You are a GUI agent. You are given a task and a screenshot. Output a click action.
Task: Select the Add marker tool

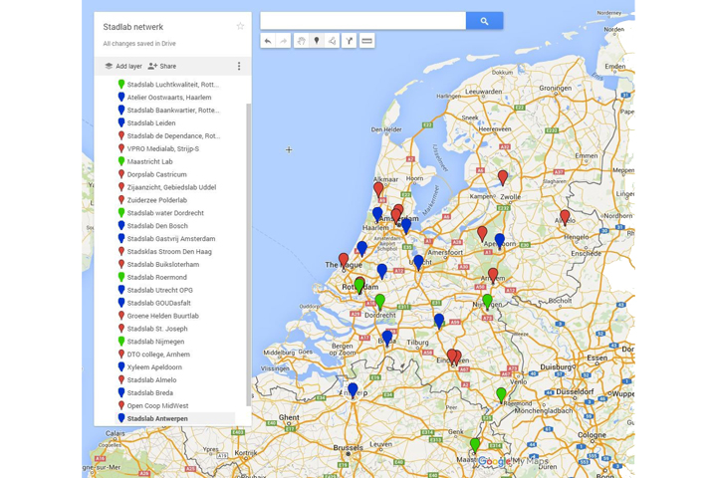(317, 41)
